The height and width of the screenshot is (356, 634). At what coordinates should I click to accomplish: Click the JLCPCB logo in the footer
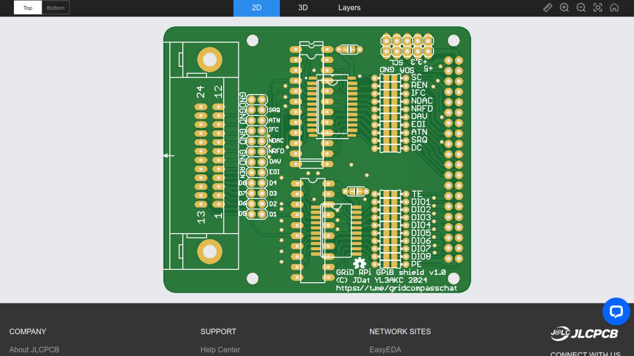tap(584, 334)
